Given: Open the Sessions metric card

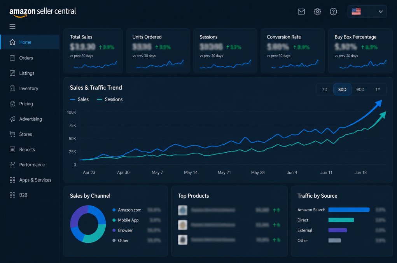Looking at the screenshot, I should coord(225,51).
